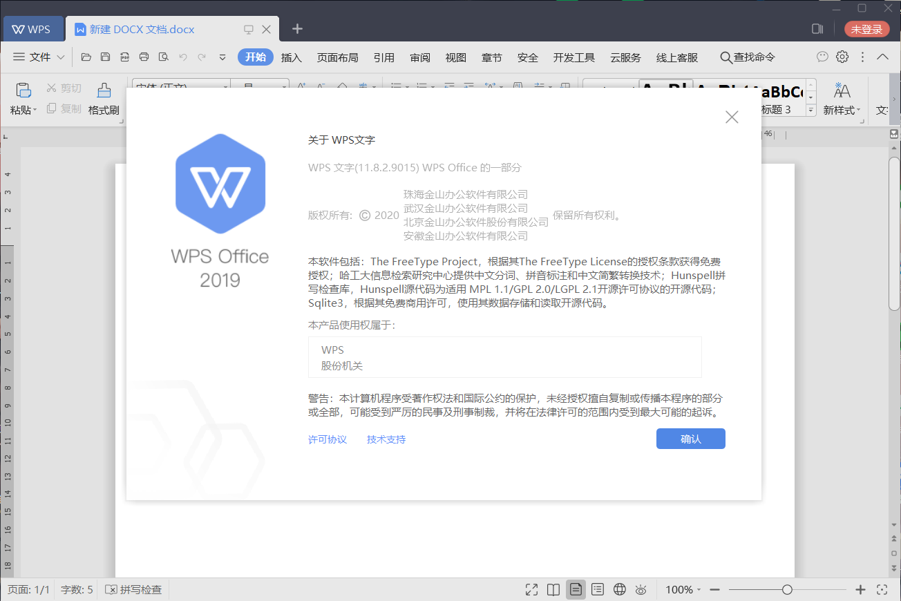
Task: Click the Export to PDF icon
Action: click(x=124, y=57)
